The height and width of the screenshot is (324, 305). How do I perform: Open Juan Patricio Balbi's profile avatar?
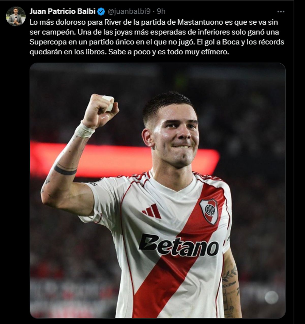pyautogui.click(x=16, y=16)
